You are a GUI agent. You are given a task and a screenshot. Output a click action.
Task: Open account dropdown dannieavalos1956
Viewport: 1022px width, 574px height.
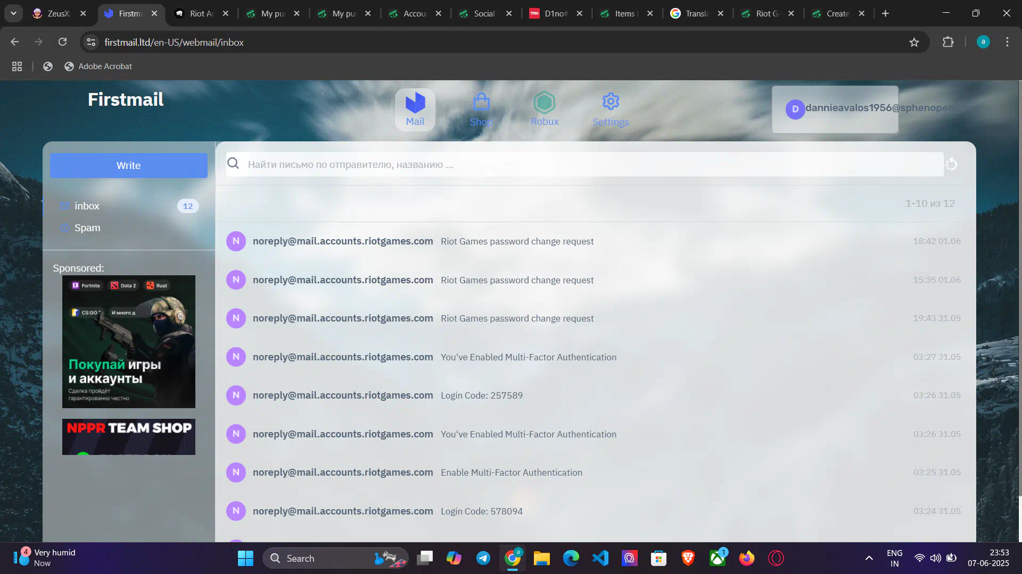[x=835, y=109]
